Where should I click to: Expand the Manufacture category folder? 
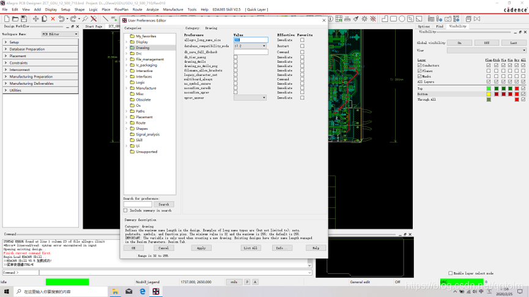pos(127,88)
